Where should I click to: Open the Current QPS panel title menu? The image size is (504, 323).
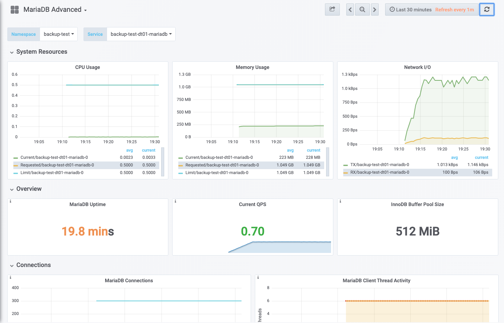click(253, 205)
